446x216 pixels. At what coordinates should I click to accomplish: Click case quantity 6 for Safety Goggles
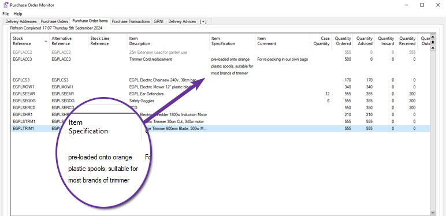pos(328,100)
